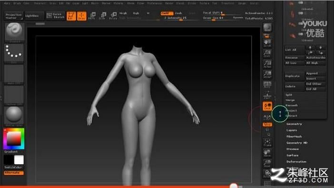This screenshot has width=334, height=188.
Task: Expand the Preview subpalette
Action: pyautogui.click(x=293, y=149)
